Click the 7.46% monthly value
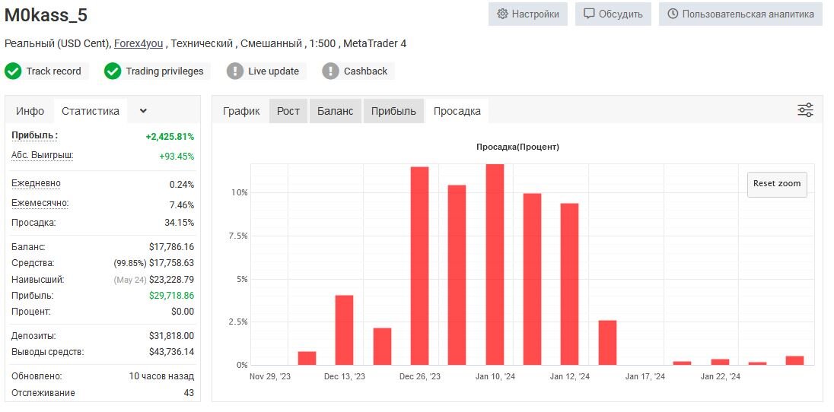 181,204
